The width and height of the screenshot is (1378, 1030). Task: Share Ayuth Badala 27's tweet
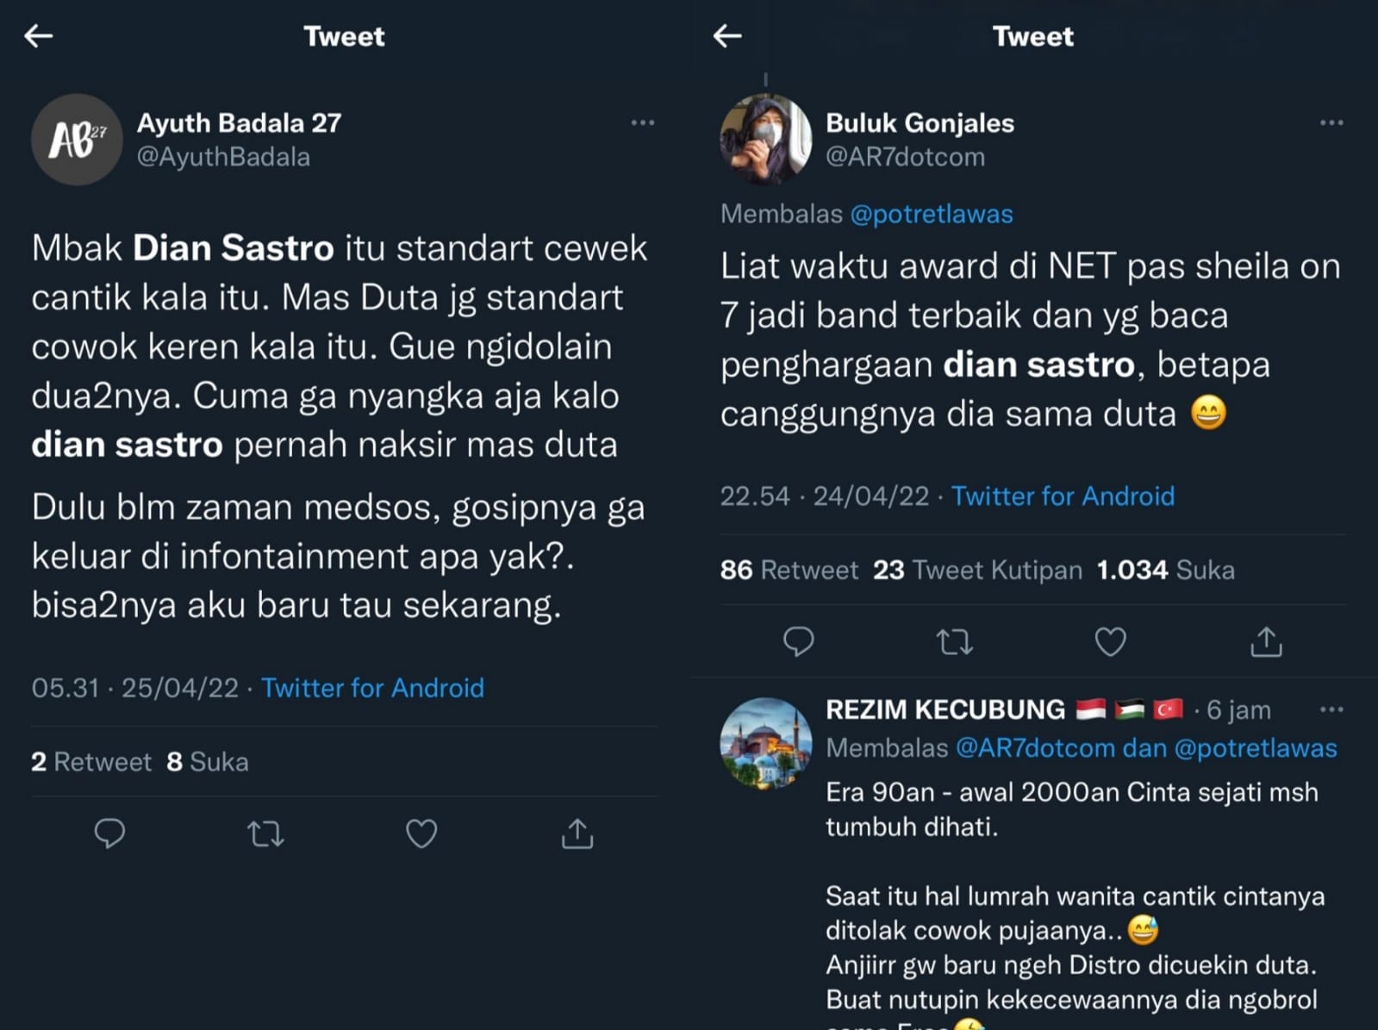tap(577, 833)
